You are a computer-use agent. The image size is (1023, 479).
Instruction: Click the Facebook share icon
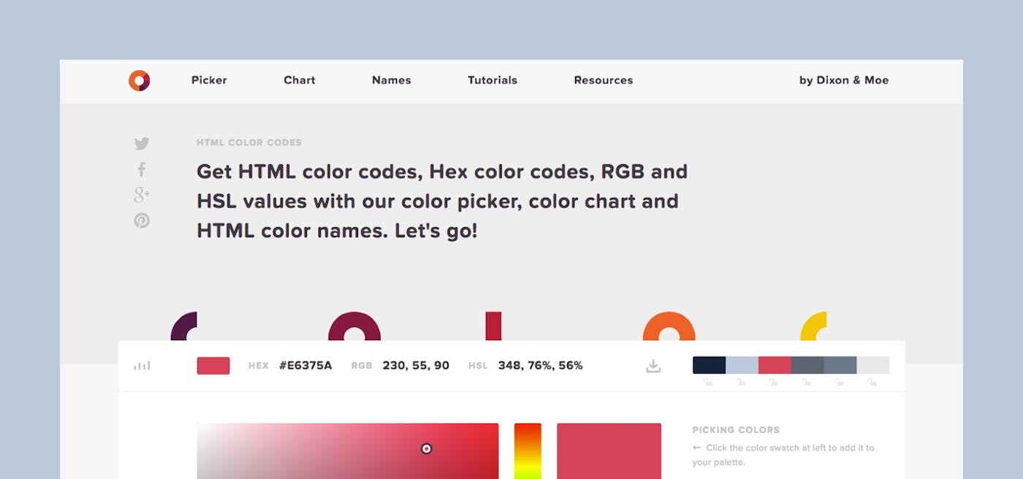[x=140, y=169]
